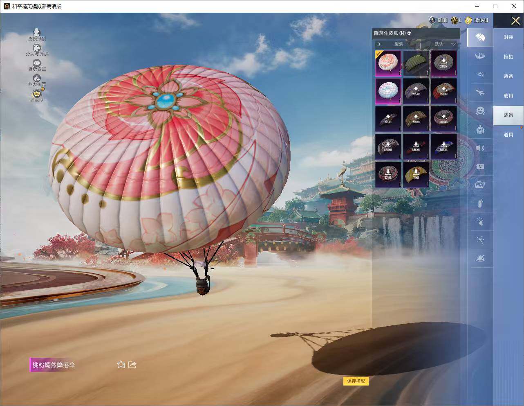Viewport: 524px width, 406px height.
Task: Open 分解与拆解 puzzle-piece icon
Action: pyautogui.click(x=37, y=50)
